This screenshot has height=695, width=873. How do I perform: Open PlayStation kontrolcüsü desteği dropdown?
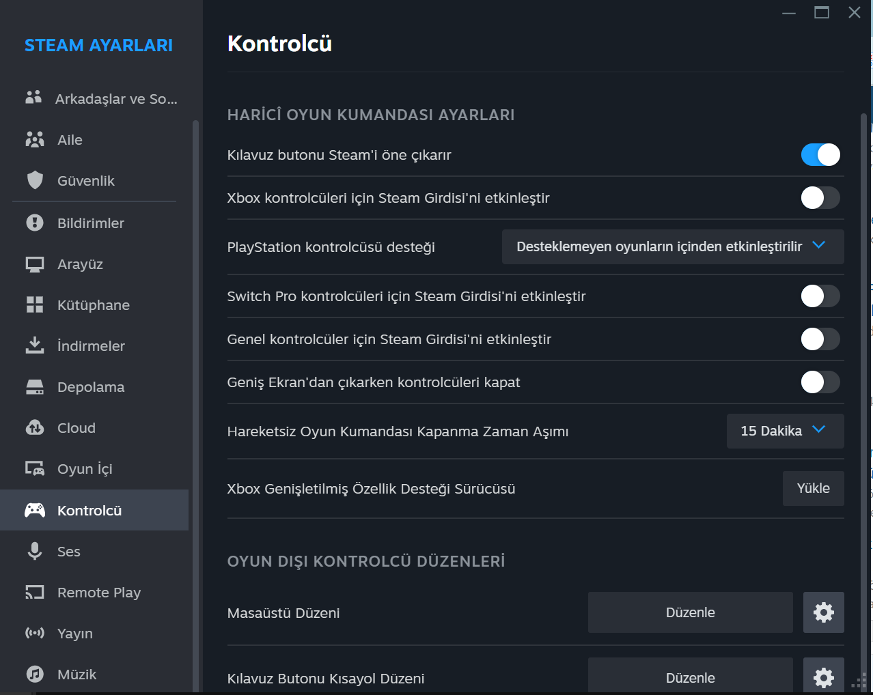point(672,246)
